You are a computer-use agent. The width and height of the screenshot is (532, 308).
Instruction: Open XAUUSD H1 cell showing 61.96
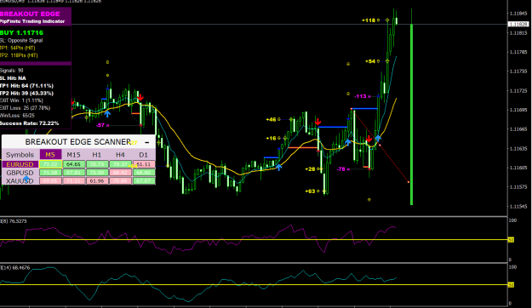pyautogui.click(x=97, y=180)
